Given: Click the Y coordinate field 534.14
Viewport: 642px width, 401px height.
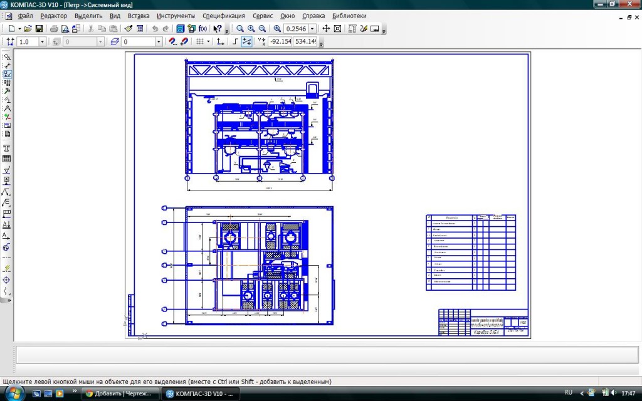Looking at the screenshot, I should coord(305,42).
